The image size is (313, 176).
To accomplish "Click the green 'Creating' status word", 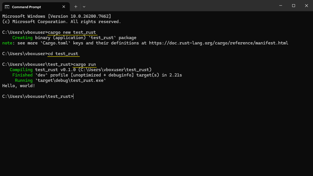I will (x=22, y=38).
